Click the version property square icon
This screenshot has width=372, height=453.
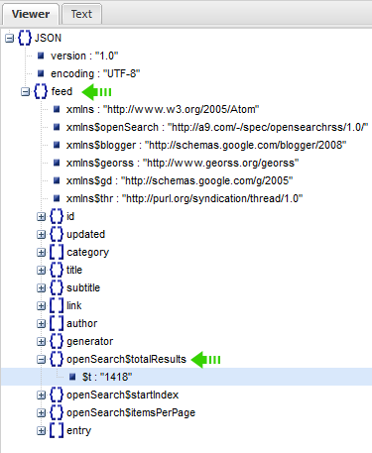(x=41, y=56)
